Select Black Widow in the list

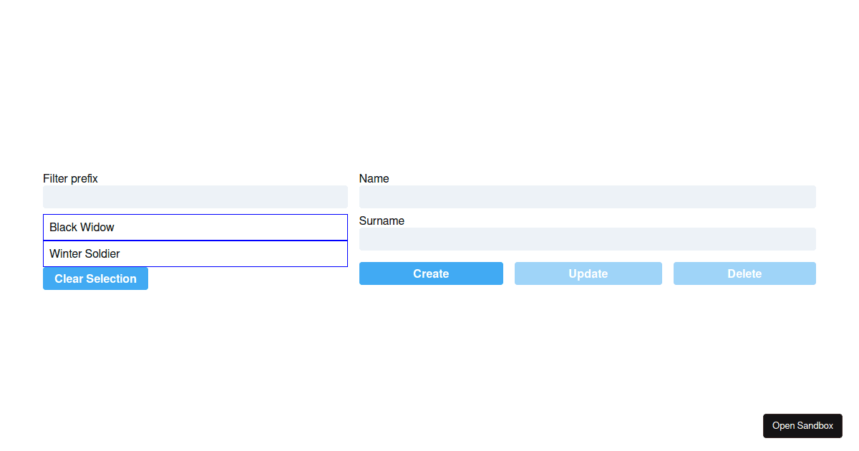(x=195, y=228)
